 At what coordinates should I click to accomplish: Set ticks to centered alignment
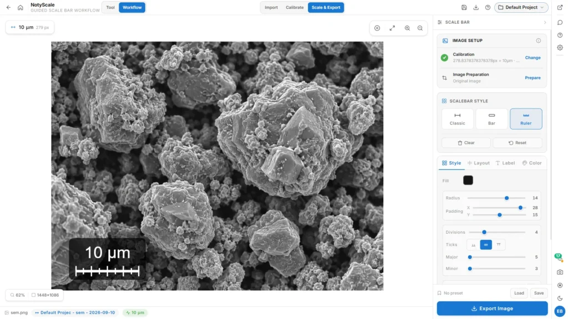(x=486, y=245)
